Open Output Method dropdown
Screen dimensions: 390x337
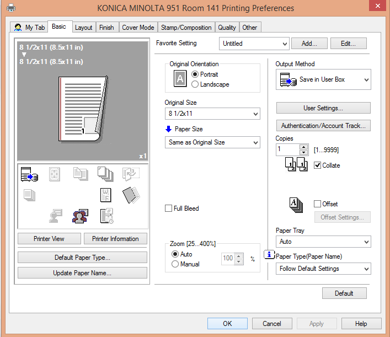coord(323,79)
